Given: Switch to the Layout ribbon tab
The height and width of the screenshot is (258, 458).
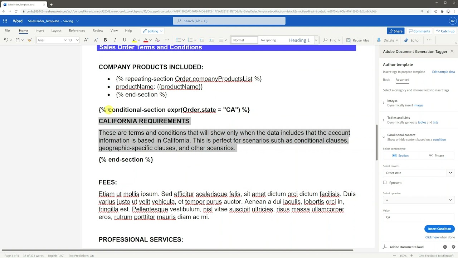Looking at the screenshot, I should 56,31.
